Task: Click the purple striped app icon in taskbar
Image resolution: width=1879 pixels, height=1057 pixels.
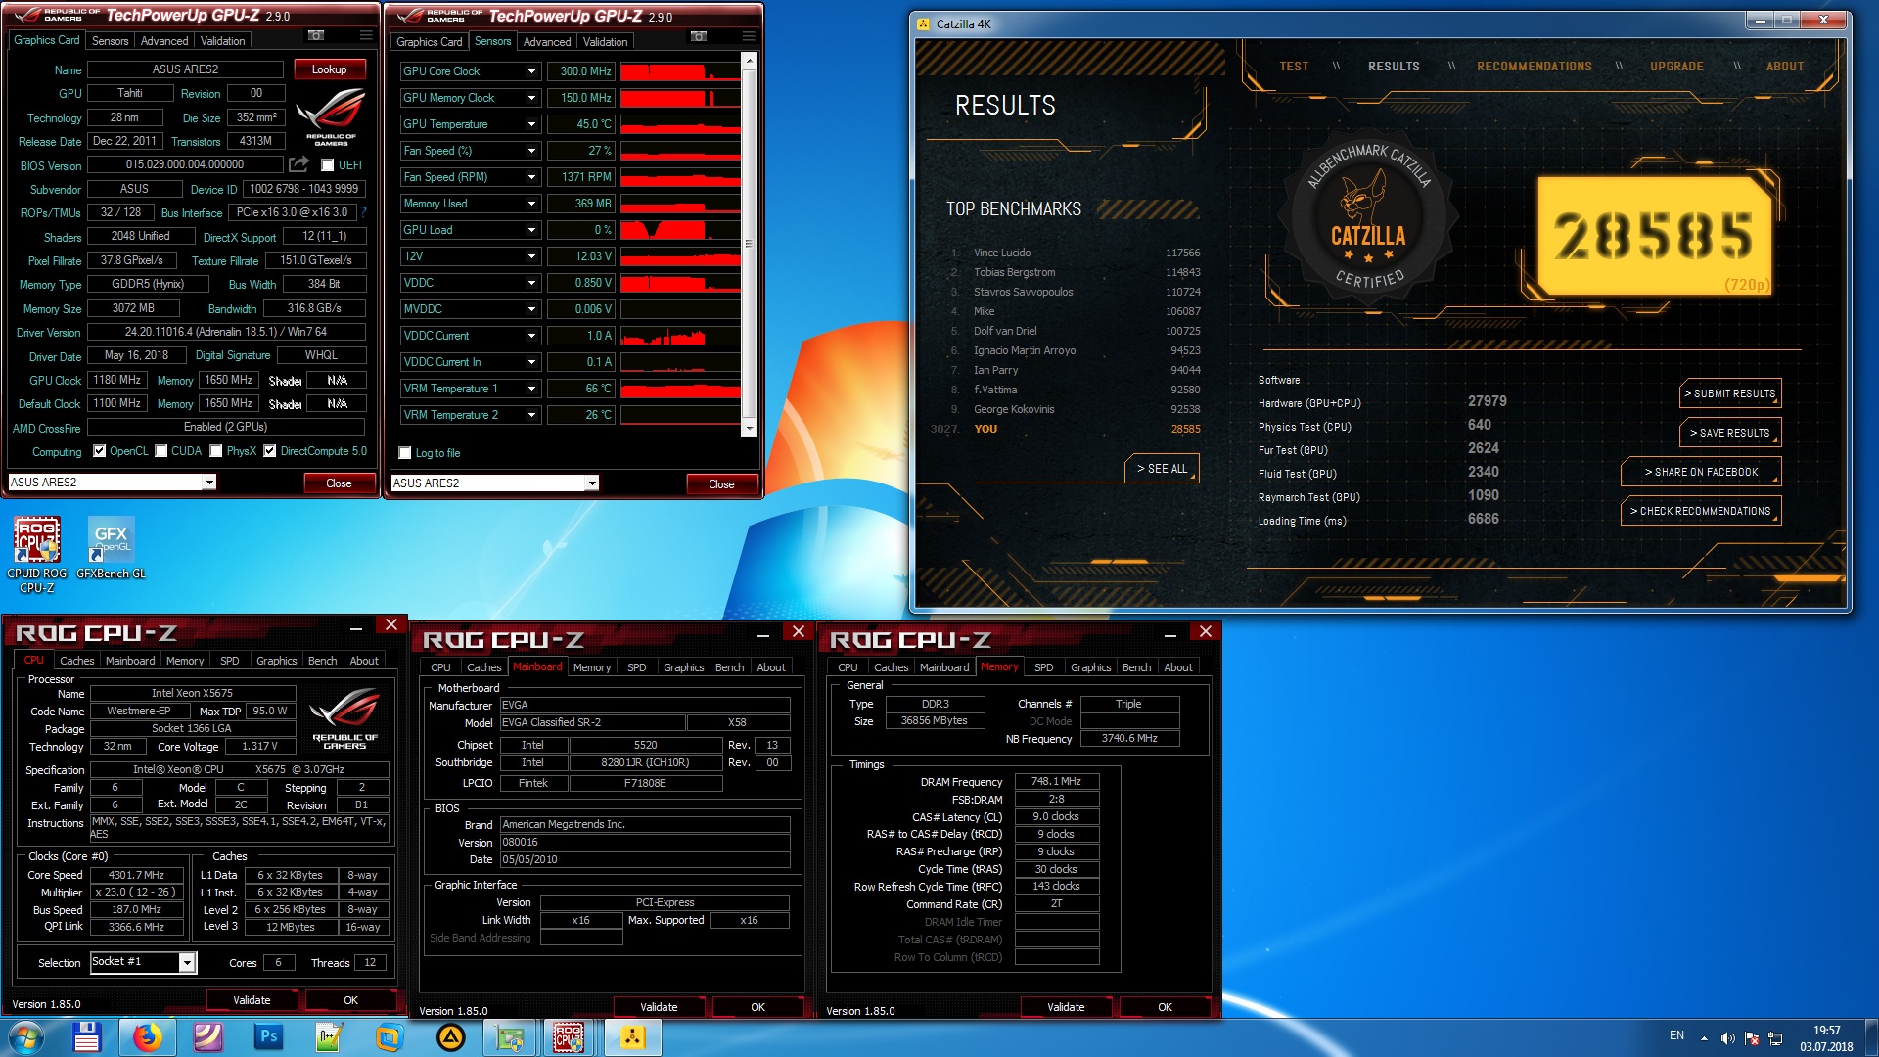Action: (207, 1037)
